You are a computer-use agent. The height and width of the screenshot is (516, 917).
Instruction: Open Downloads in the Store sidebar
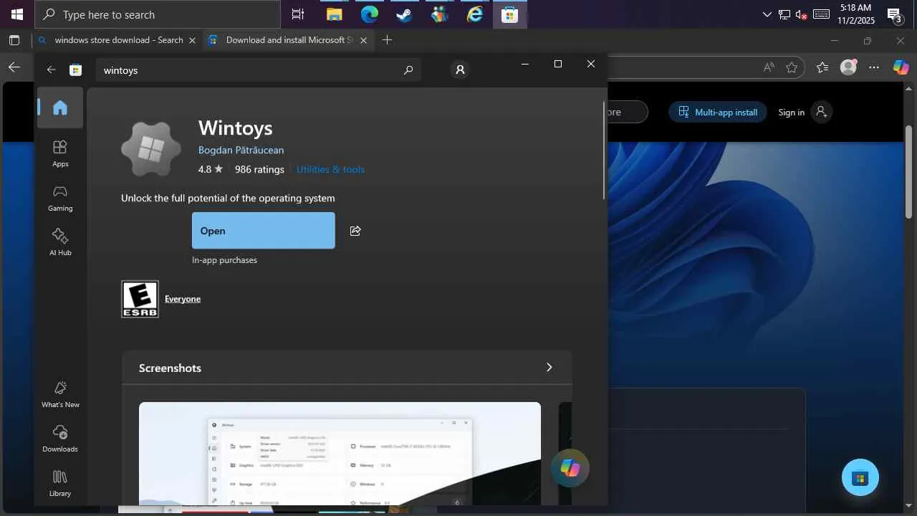tap(60, 439)
